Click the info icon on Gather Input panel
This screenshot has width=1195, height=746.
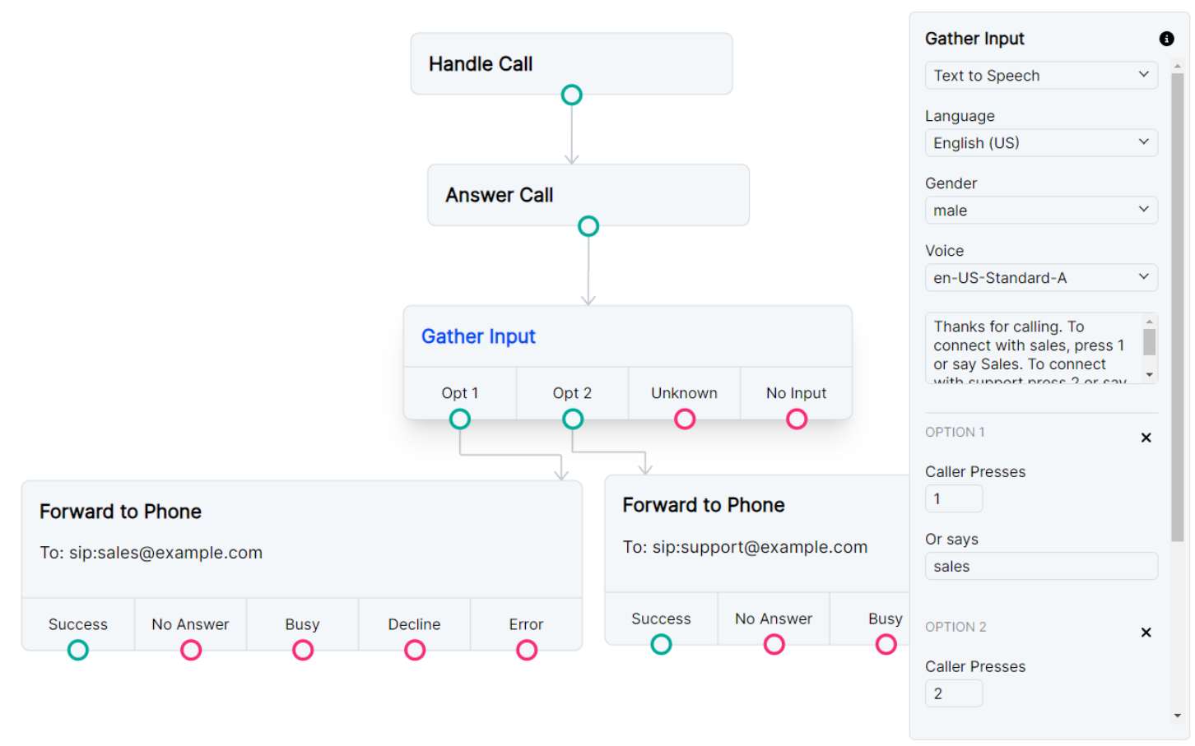click(x=1167, y=38)
